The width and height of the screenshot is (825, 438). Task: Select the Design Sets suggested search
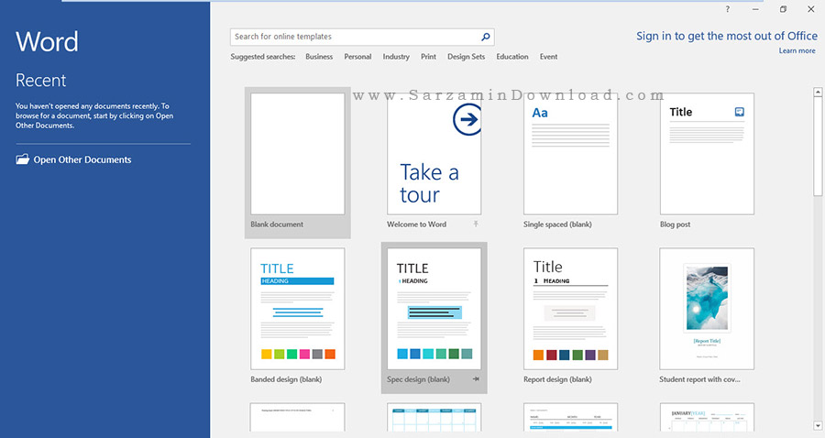[467, 57]
